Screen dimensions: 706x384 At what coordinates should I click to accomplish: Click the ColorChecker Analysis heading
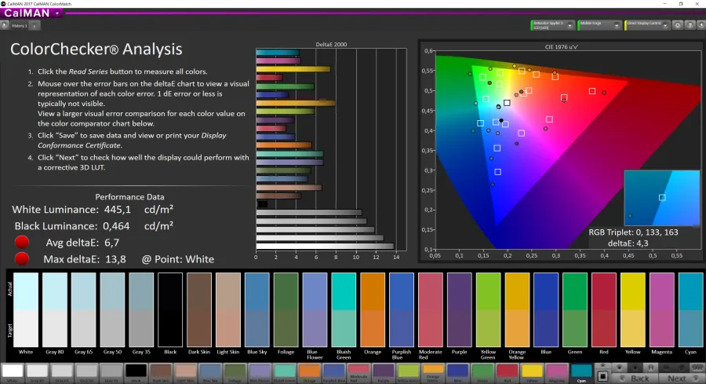click(96, 49)
